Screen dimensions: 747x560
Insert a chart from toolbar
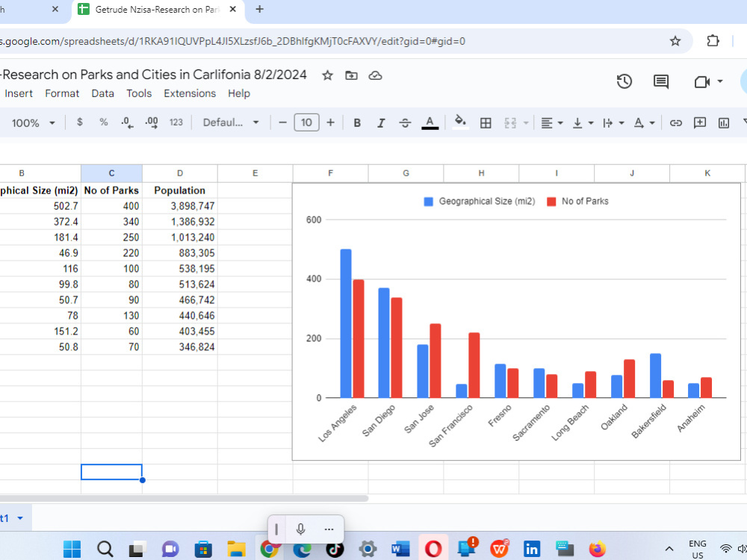(724, 123)
